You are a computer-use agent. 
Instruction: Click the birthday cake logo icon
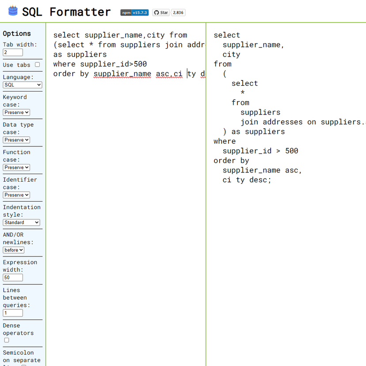[x=12, y=11]
